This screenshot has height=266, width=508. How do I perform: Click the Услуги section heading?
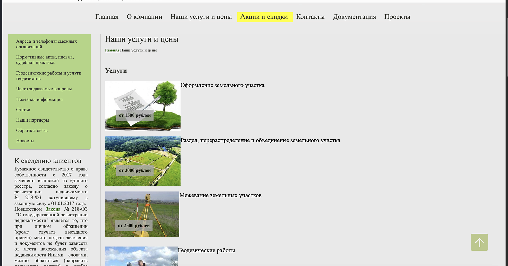[116, 71]
